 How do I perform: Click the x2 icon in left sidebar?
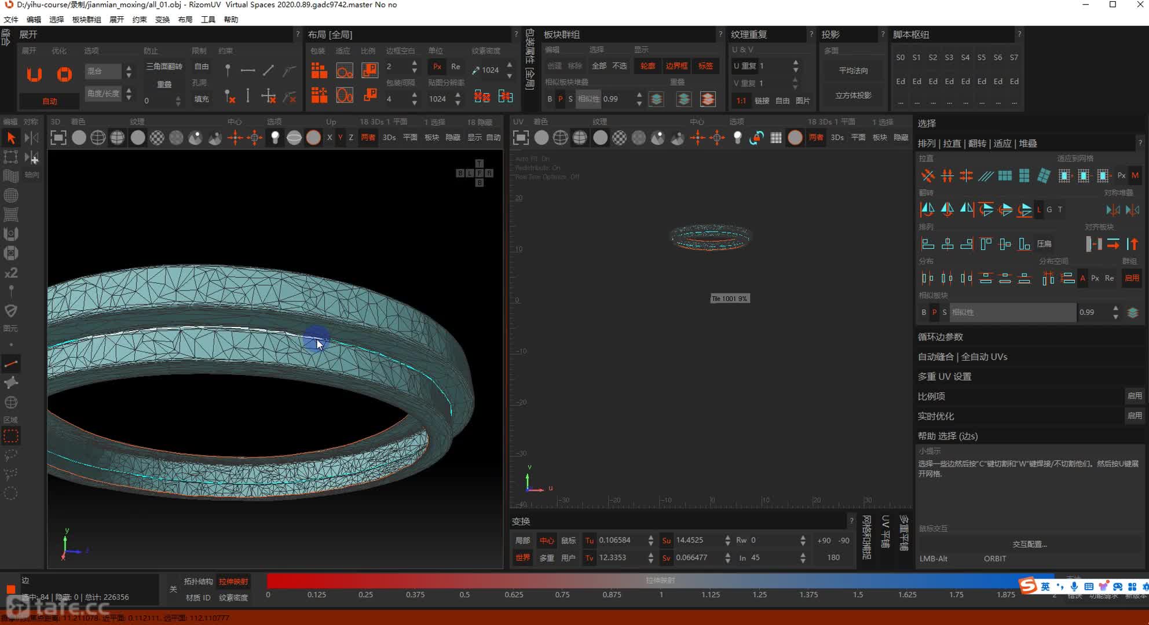point(11,273)
